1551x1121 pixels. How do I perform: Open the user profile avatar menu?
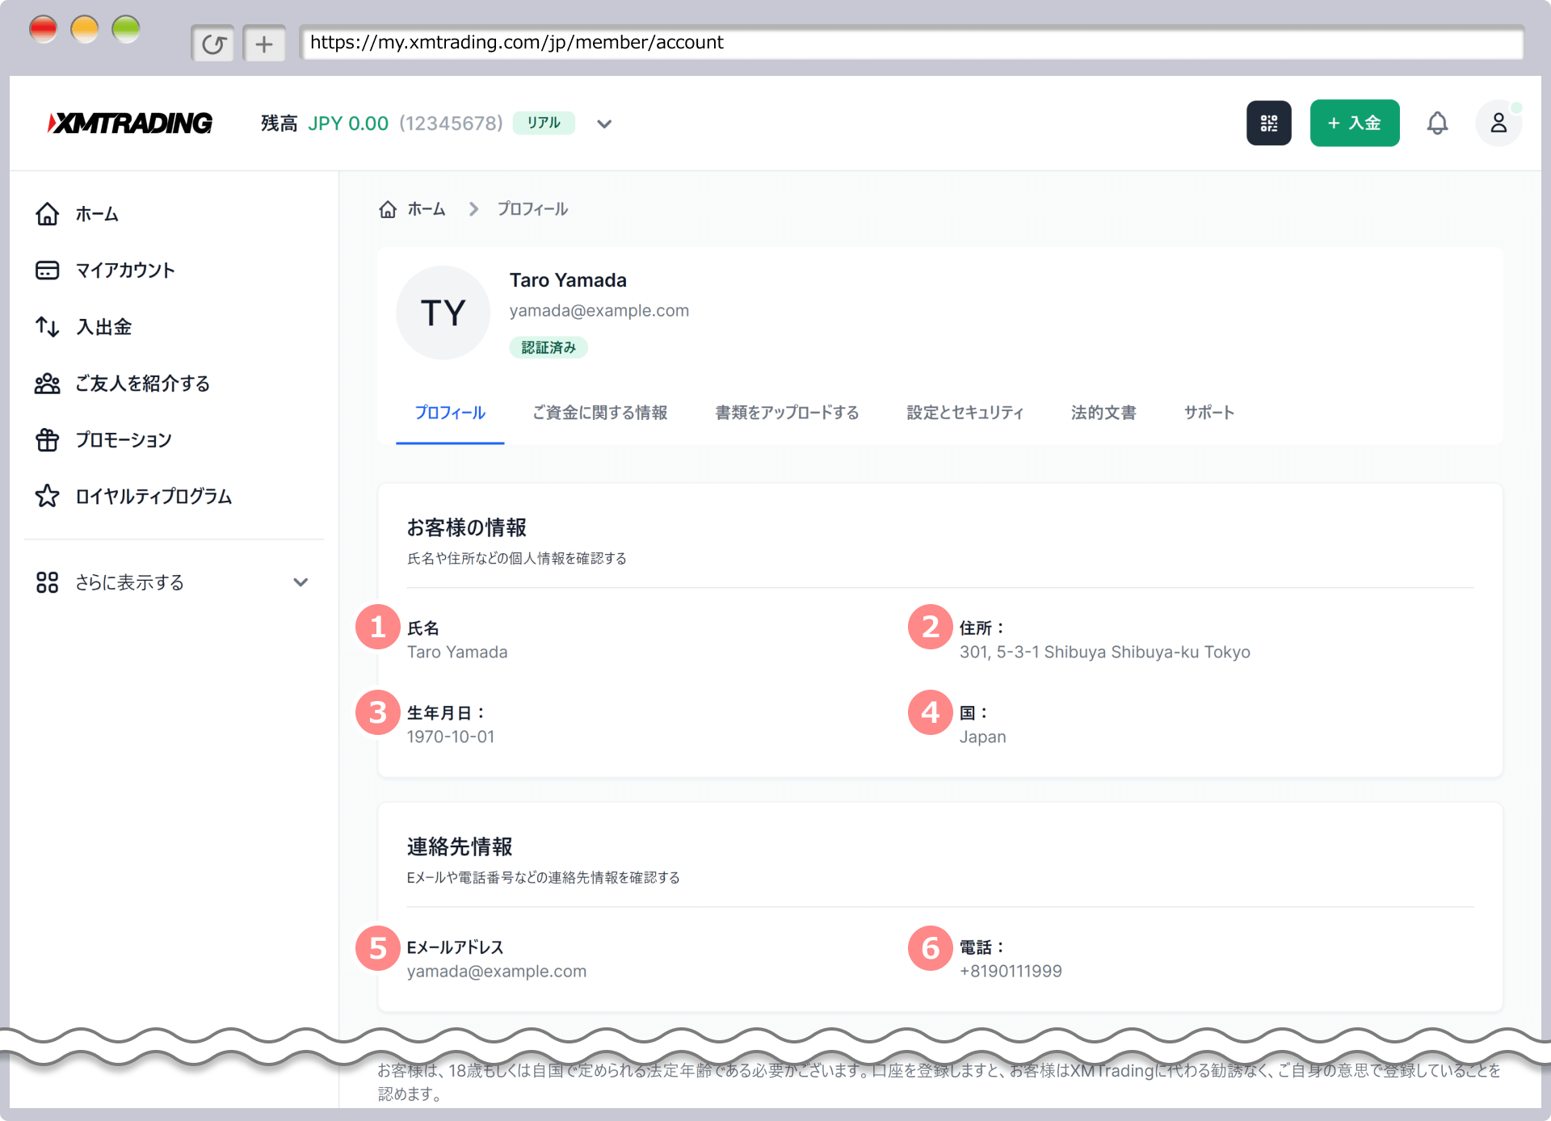tap(1498, 123)
